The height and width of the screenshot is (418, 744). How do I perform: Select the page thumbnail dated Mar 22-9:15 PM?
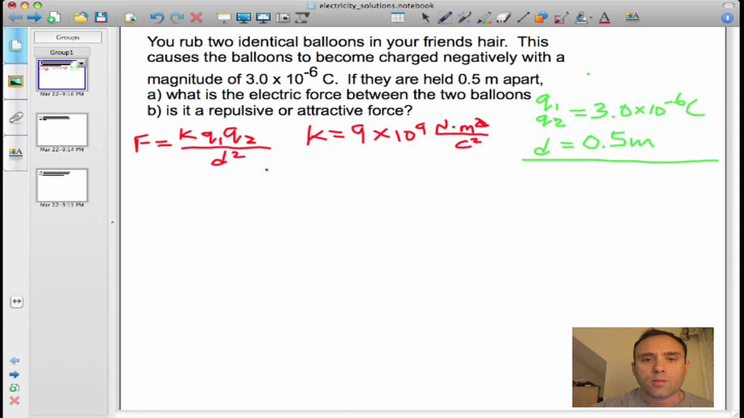[x=62, y=185]
